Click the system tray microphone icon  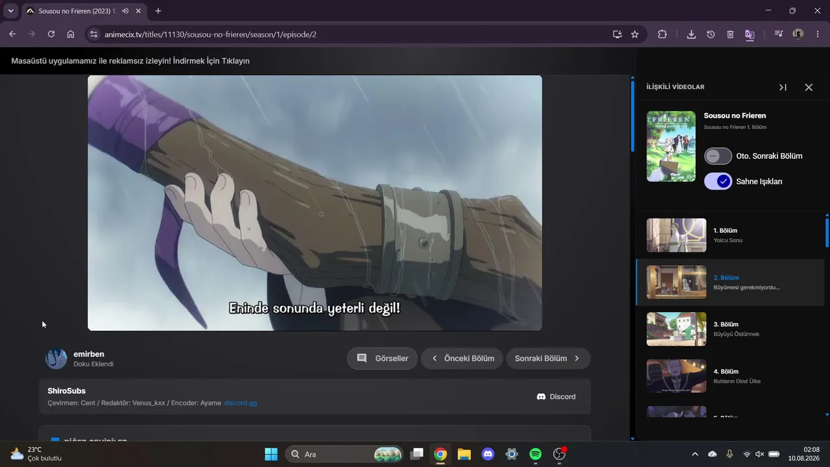point(729,454)
